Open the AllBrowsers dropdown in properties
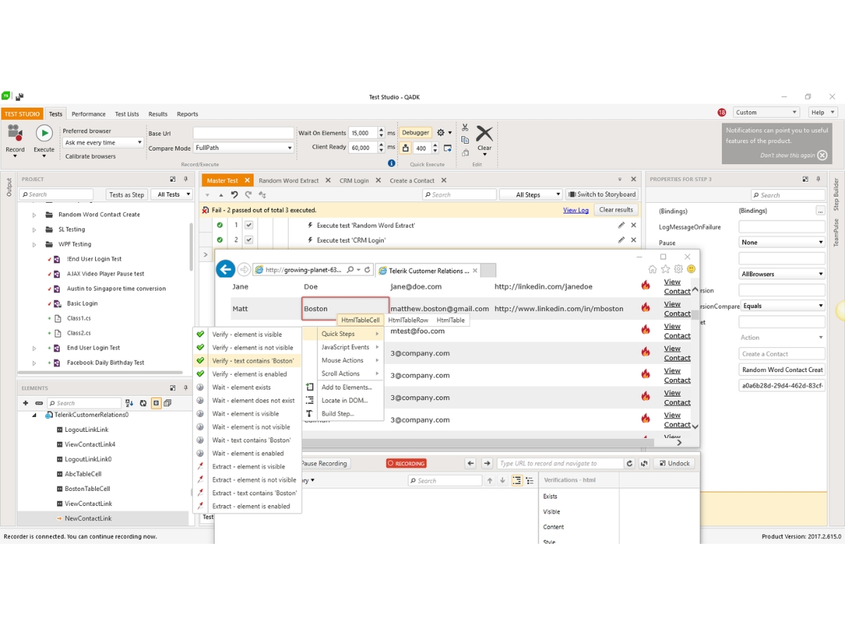Viewport: 845px width, 634px height. point(782,274)
